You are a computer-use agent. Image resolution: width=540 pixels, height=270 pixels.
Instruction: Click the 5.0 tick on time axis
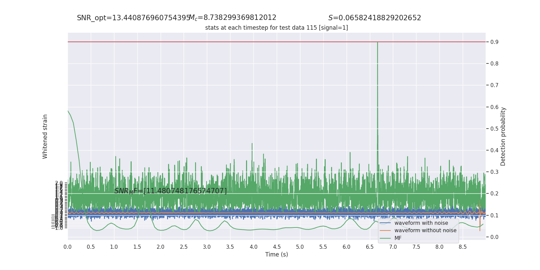pyautogui.click(x=300, y=247)
